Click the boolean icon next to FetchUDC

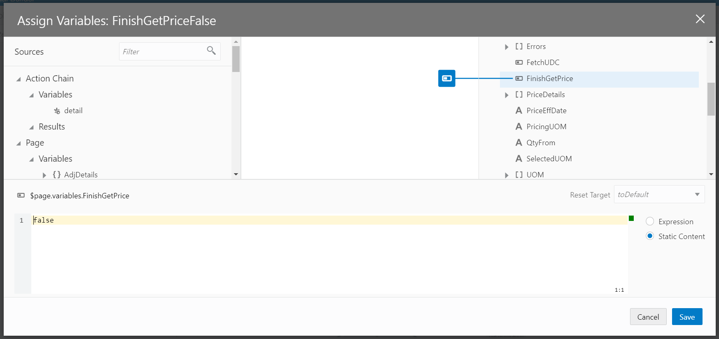[519, 63]
